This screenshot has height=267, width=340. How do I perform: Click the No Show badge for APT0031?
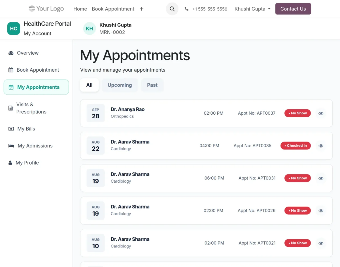(297, 178)
